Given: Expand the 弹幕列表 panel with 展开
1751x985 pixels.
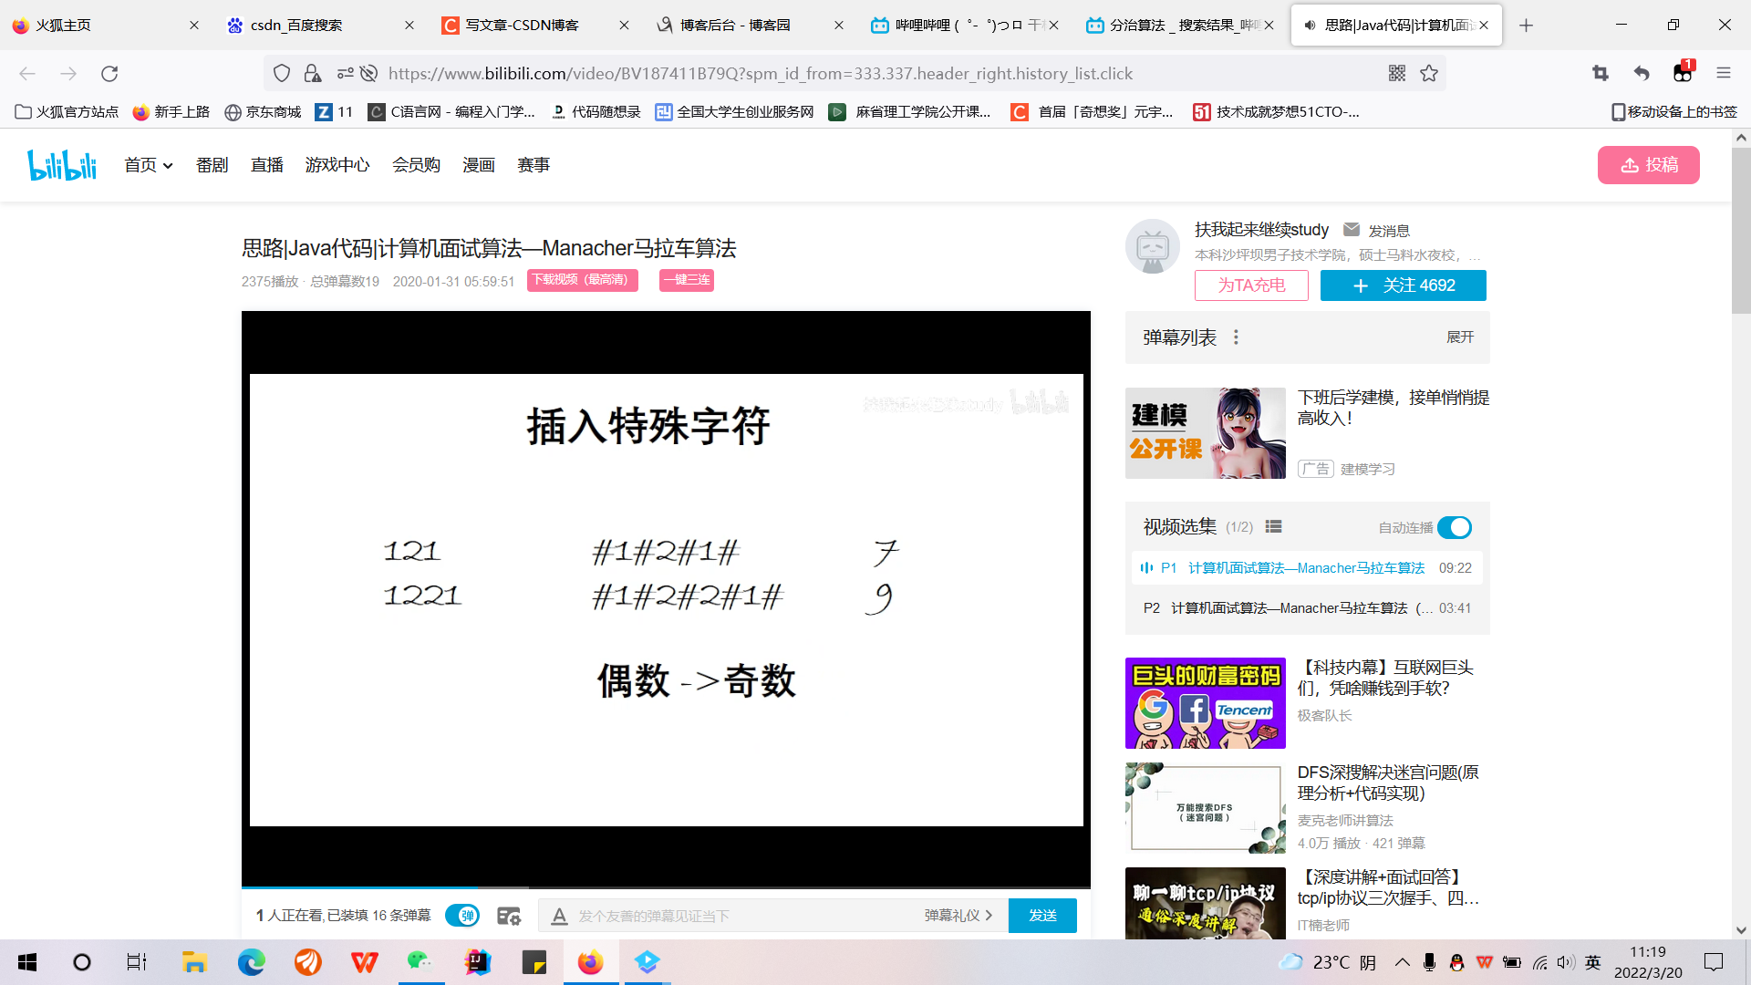Looking at the screenshot, I should tap(1459, 337).
